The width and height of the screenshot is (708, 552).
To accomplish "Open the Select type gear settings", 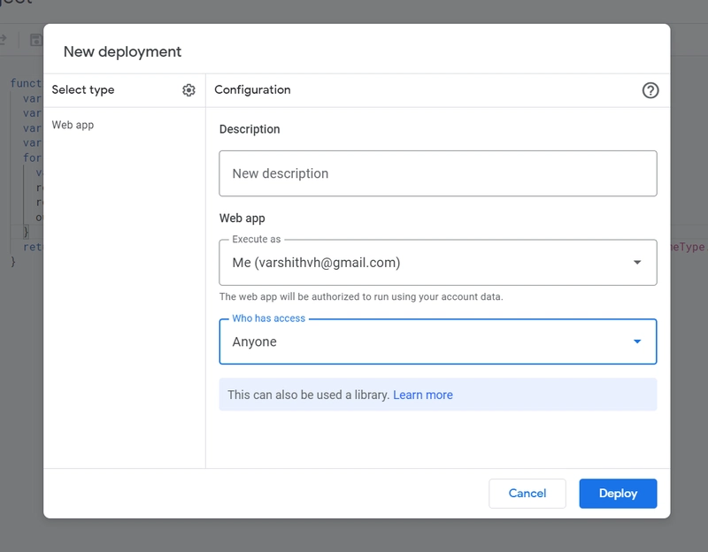I will tap(189, 90).
